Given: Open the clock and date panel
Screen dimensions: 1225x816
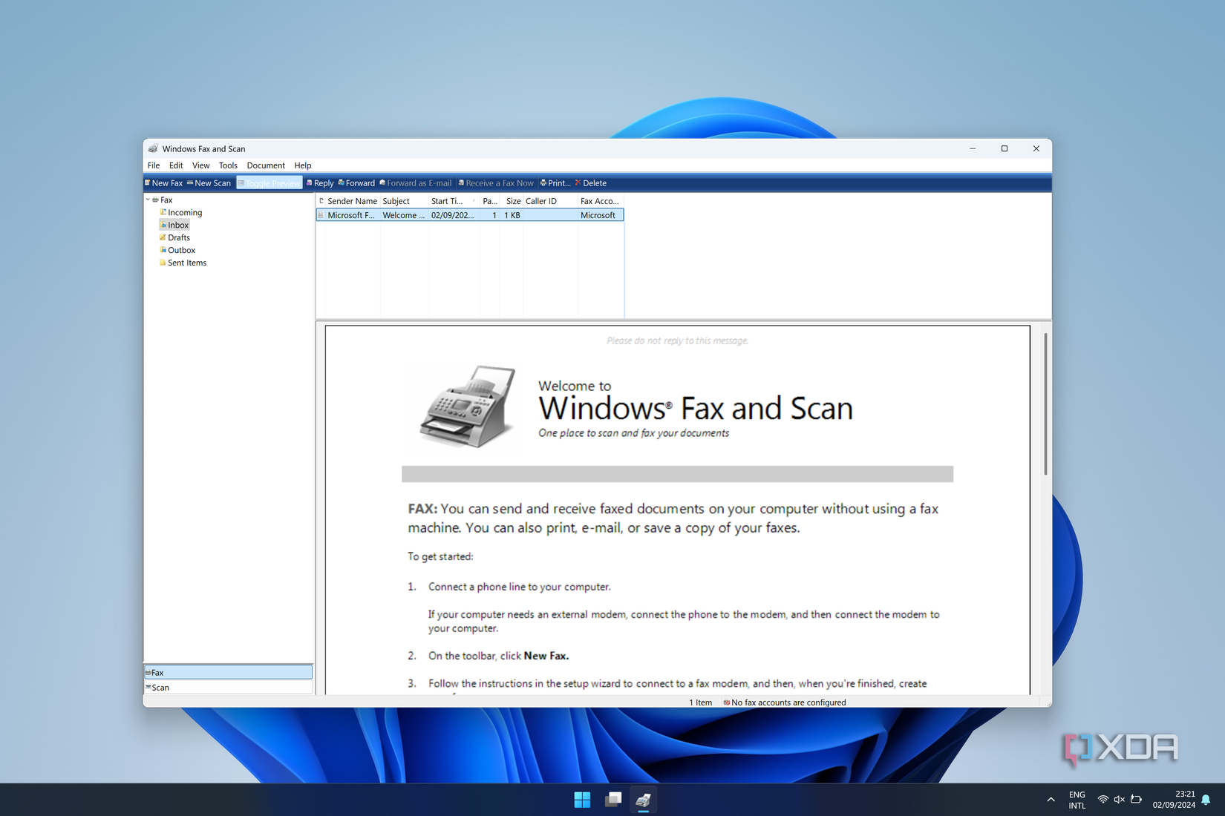Looking at the screenshot, I should click(x=1174, y=800).
